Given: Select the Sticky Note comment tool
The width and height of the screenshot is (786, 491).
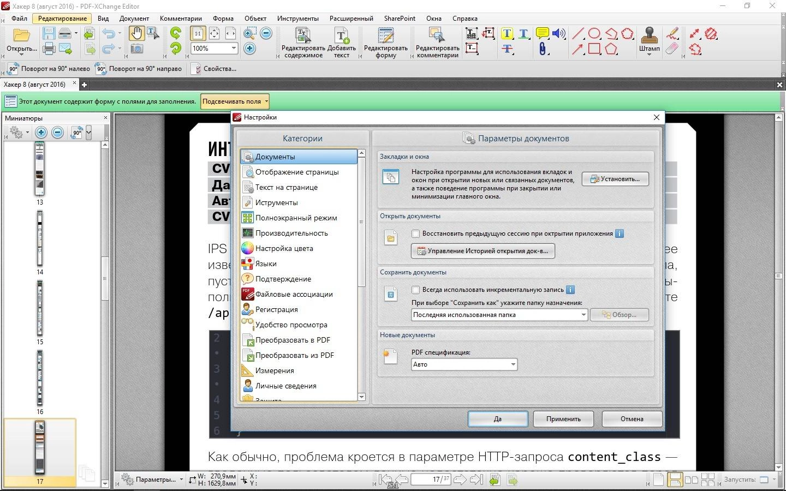Looking at the screenshot, I should (542, 34).
